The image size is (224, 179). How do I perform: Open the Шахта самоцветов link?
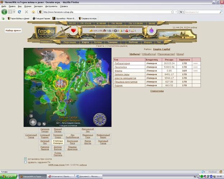click(x=125, y=78)
